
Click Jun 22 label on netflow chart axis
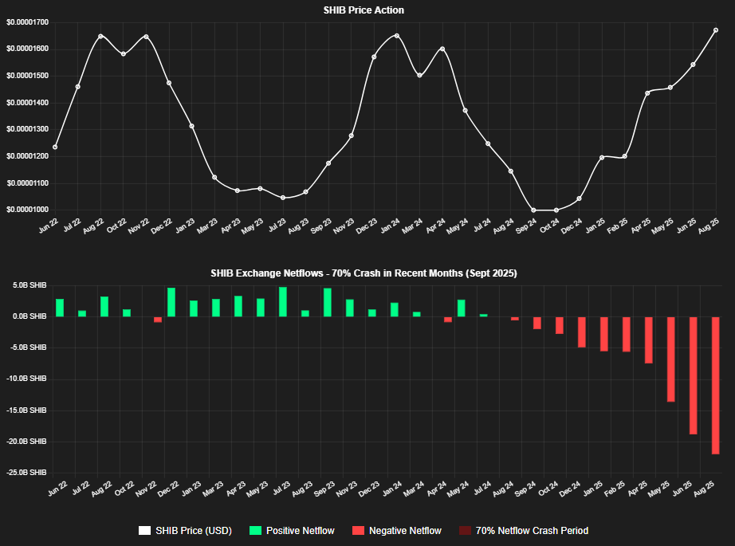57,489
